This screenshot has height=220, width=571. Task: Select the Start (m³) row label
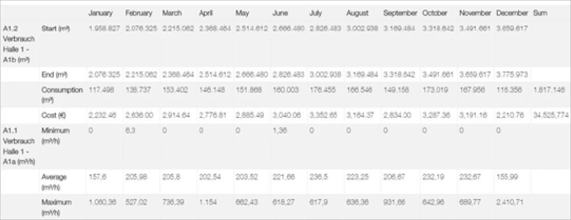point(56,29)
